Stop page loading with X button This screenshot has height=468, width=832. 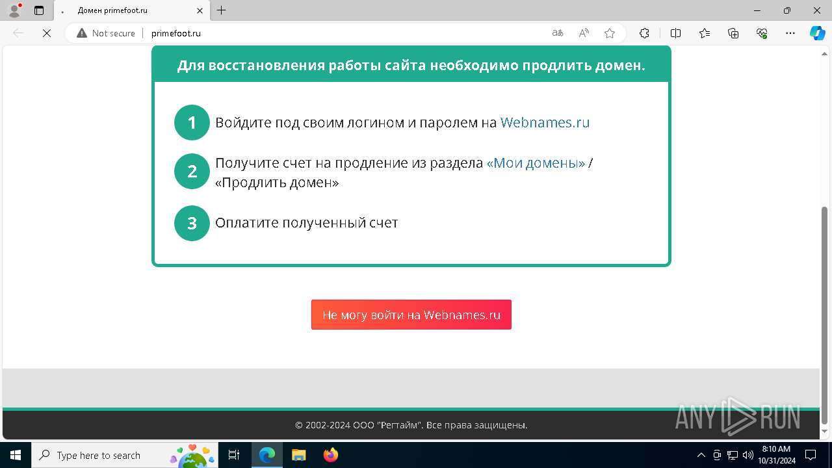click(47, 33)
